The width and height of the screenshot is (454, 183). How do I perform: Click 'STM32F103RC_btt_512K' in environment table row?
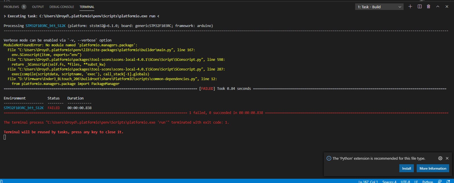(24, 108)
